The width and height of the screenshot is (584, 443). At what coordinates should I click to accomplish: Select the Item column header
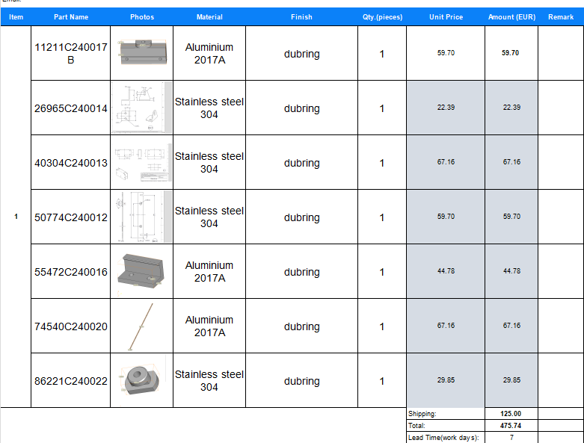point(16,17)
